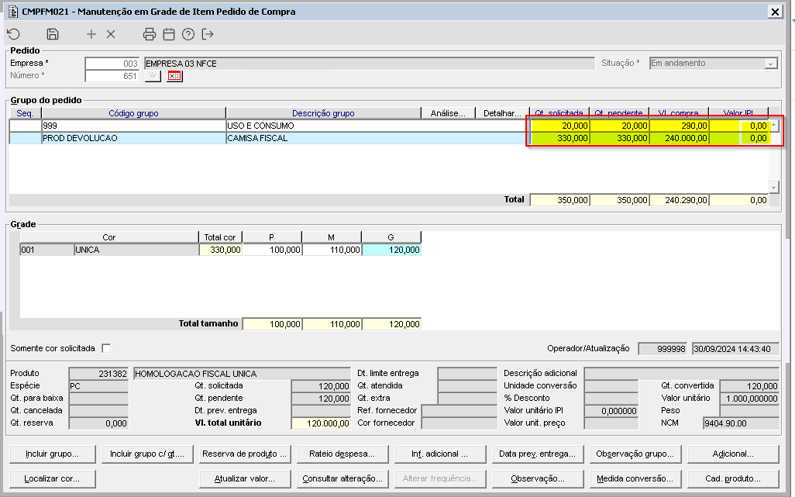The width and height of the screenshot is (795, 497).
Task: Select the G size cell with 120,000
Action: tap(391, 250)
